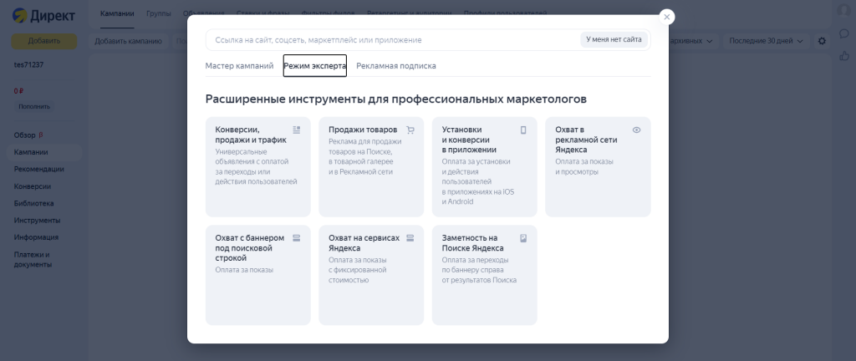This screenshot has width=856, height=361.
Task: Click the Yandex Direct logo
Action: click(x=43, y=15)
